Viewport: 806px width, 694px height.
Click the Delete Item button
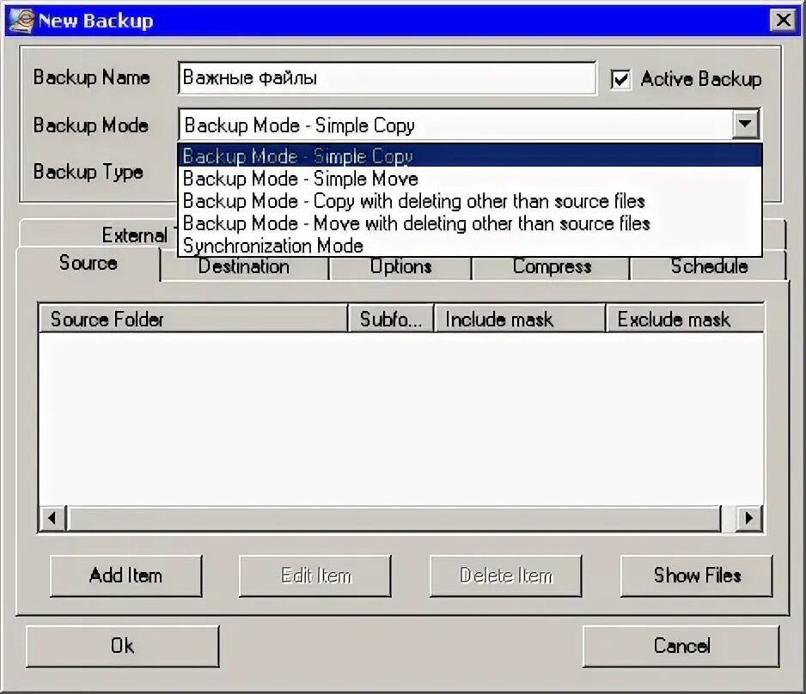pyautogui.click(x=506, y=575)
